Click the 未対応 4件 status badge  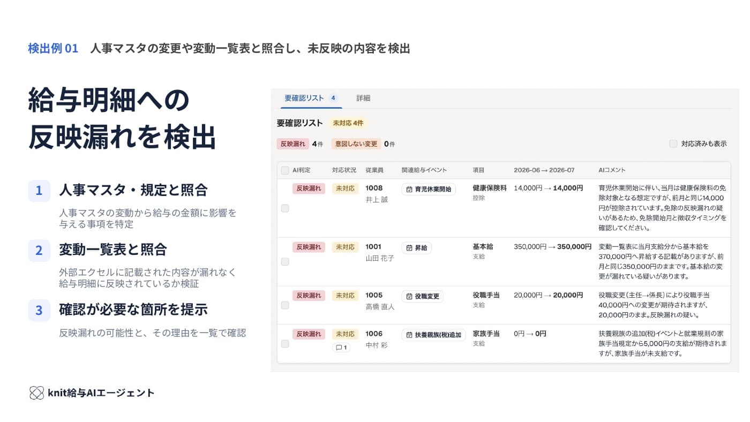[x=348, y=123]
